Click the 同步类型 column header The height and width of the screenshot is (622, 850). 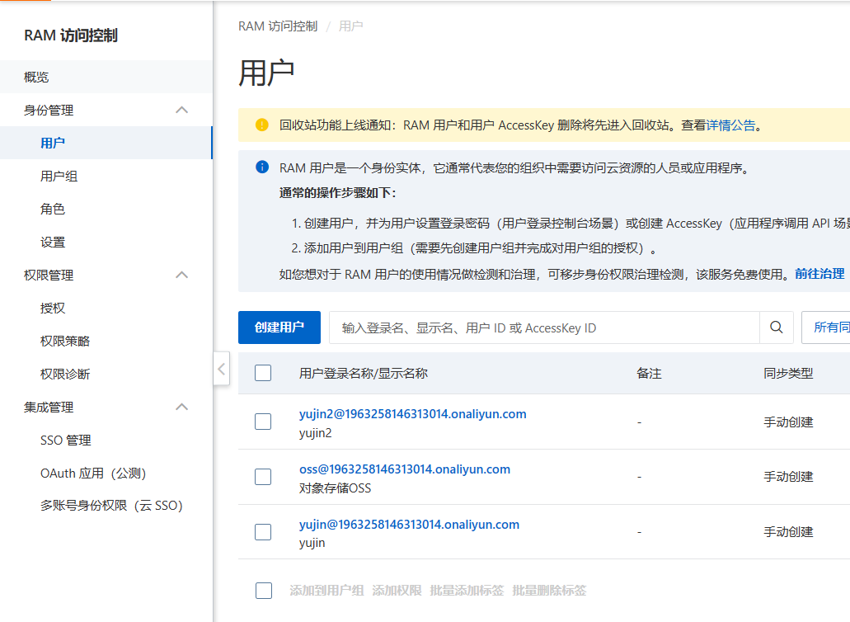pos(788,373)
